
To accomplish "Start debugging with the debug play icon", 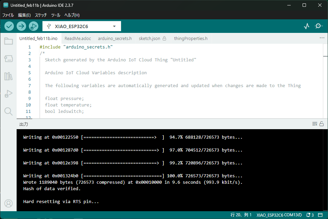I will pos(34,26).
